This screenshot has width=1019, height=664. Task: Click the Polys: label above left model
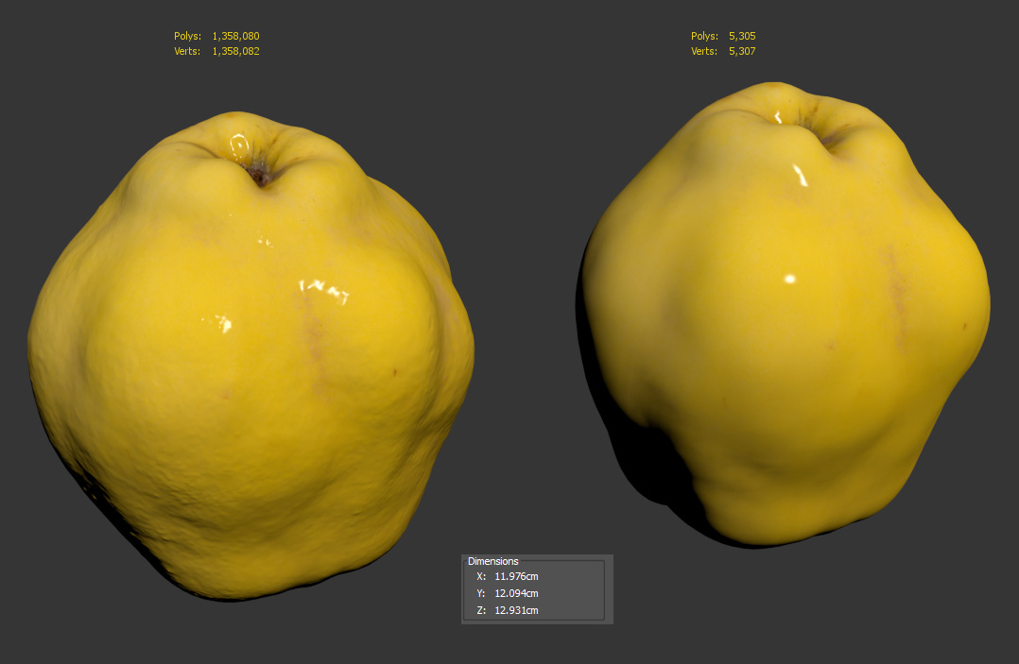click(x=187, y=36)
